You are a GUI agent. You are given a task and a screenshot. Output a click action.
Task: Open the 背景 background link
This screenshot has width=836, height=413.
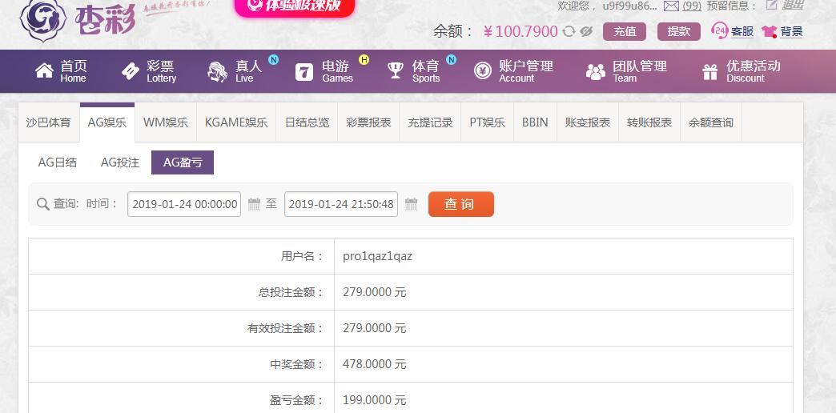(791, 31)
